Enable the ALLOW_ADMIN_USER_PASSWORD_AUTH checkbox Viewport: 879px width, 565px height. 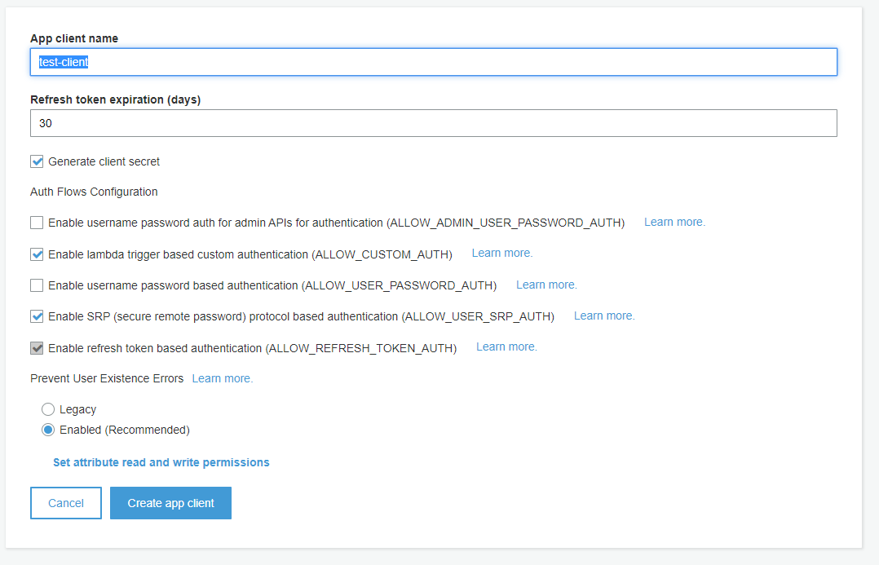click(x=37, y=223)
